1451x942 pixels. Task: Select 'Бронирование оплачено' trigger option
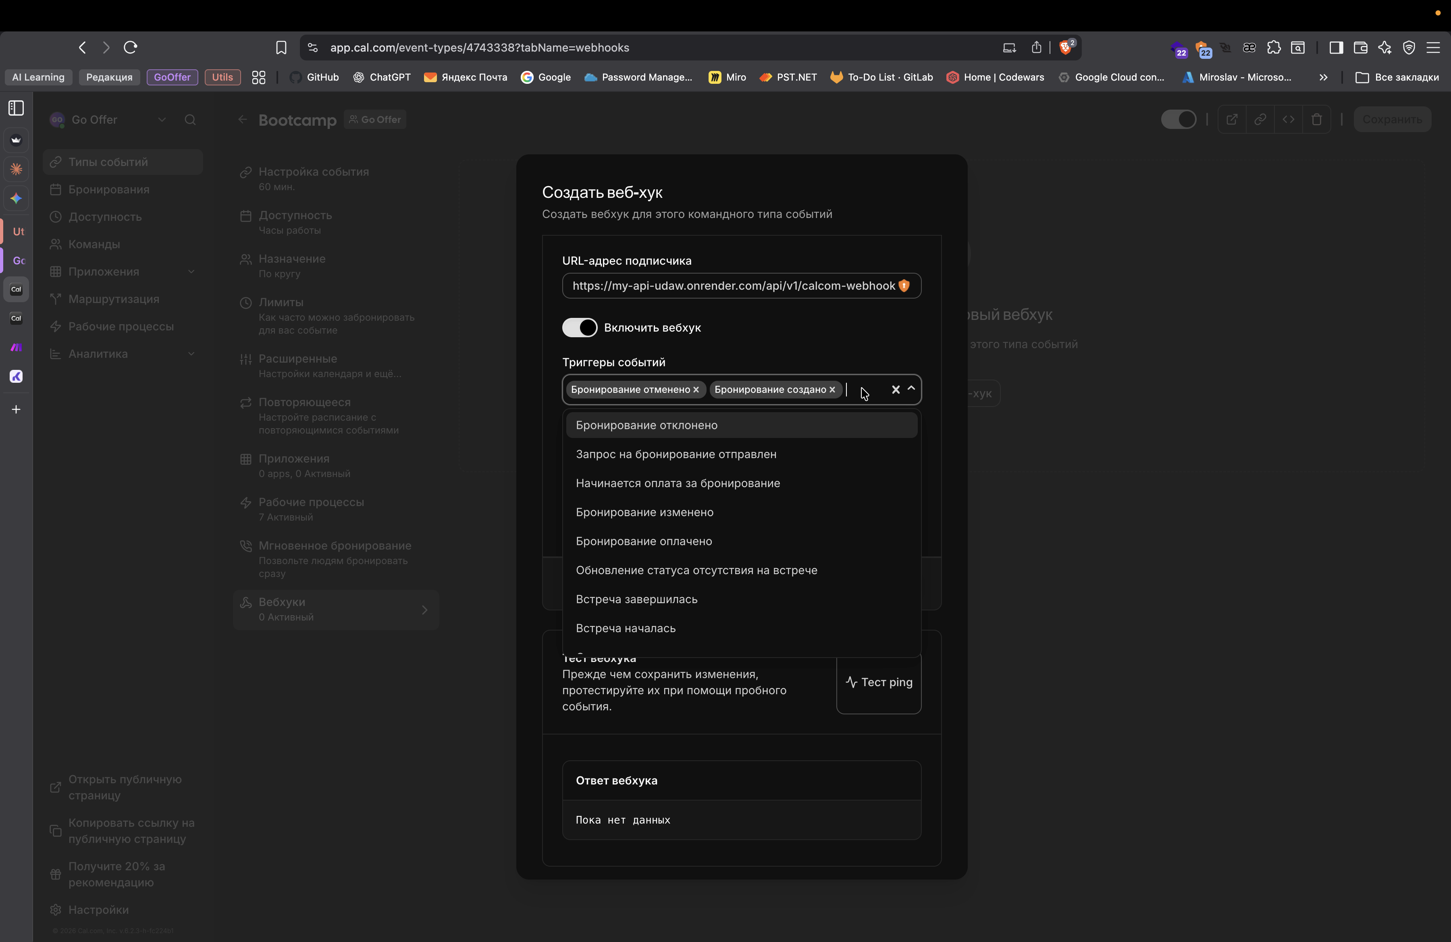(644, 542)
